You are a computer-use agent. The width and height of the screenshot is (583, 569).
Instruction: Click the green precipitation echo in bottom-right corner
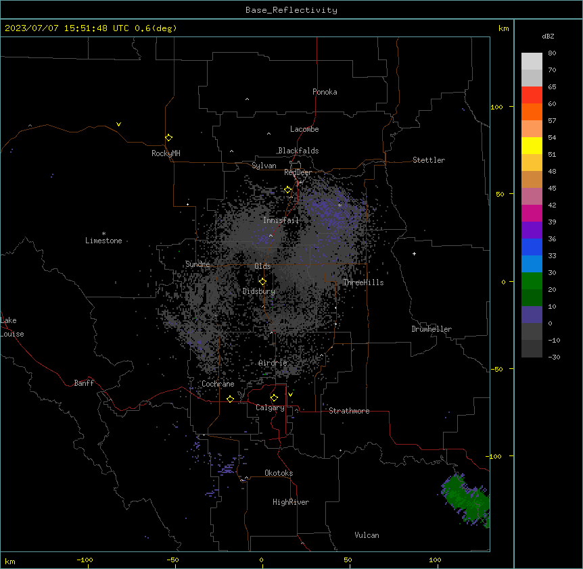coord(467,499)
